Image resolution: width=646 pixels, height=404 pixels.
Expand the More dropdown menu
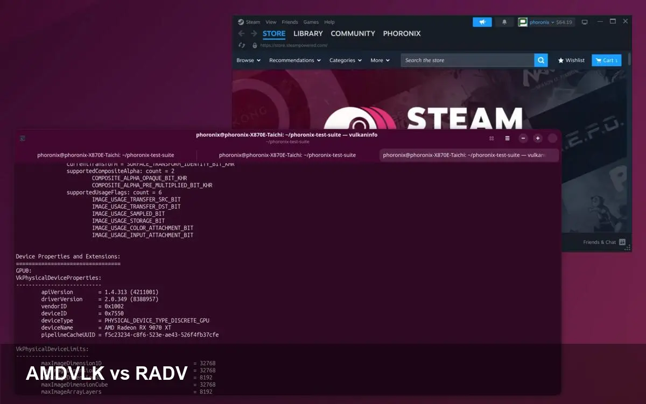tap(380, 60)
